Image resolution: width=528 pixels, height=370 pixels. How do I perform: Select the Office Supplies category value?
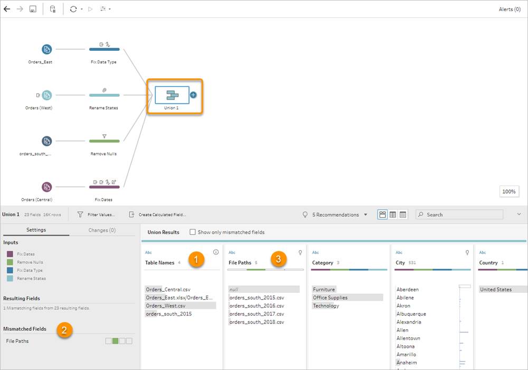point(347,298)
